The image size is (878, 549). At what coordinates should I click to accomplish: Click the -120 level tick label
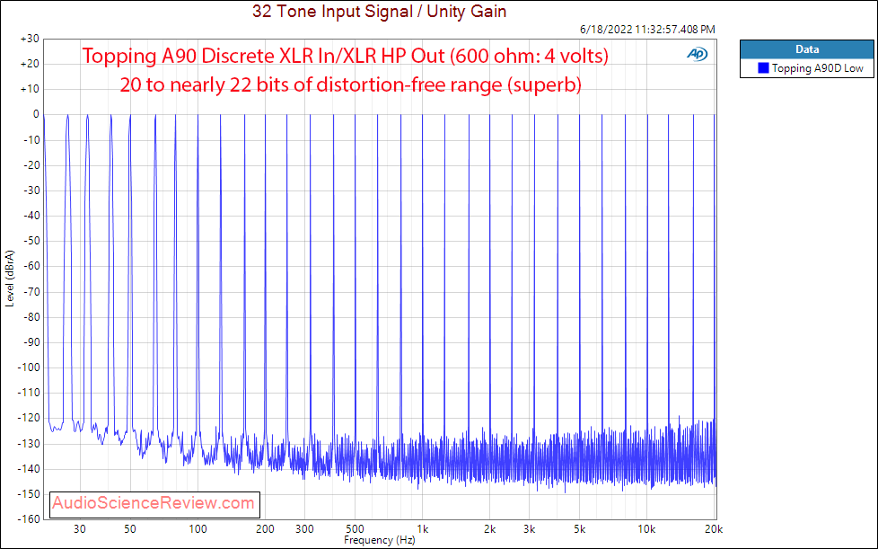tap(28, 418)
